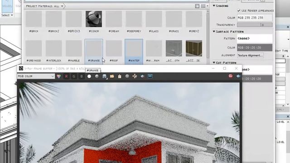The height and width of the screenshot is (163, 290).
Task: Click the Shading color RGB 235 235 235
Action: pos(255,18)
